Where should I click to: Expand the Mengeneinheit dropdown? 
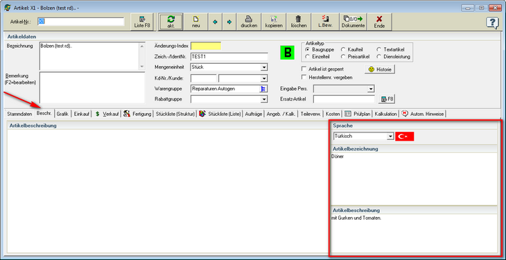coord(264,67)
